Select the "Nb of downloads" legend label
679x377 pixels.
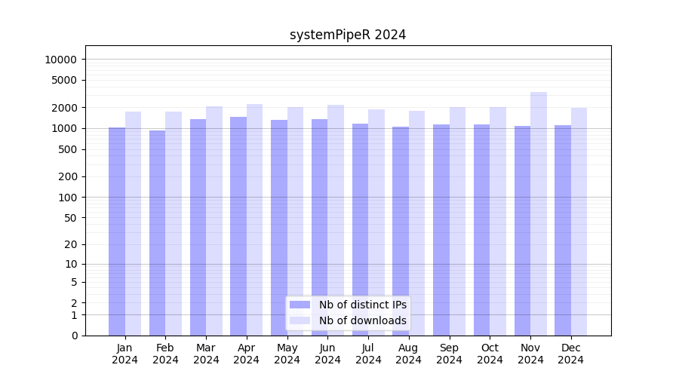tap(362, 320)
